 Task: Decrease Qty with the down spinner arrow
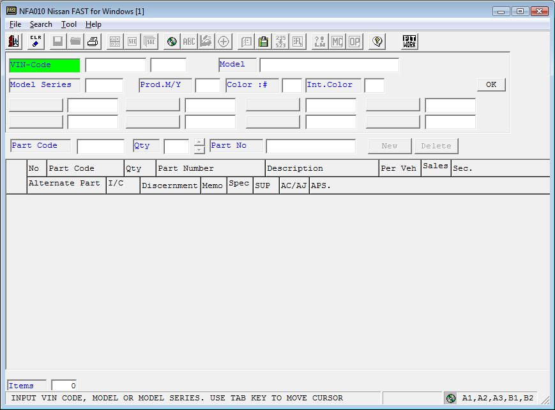tap(199, 150)
